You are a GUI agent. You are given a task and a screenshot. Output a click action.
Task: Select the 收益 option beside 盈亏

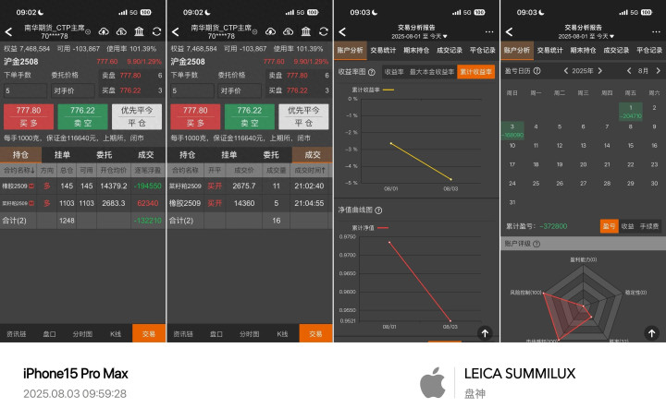627,226
